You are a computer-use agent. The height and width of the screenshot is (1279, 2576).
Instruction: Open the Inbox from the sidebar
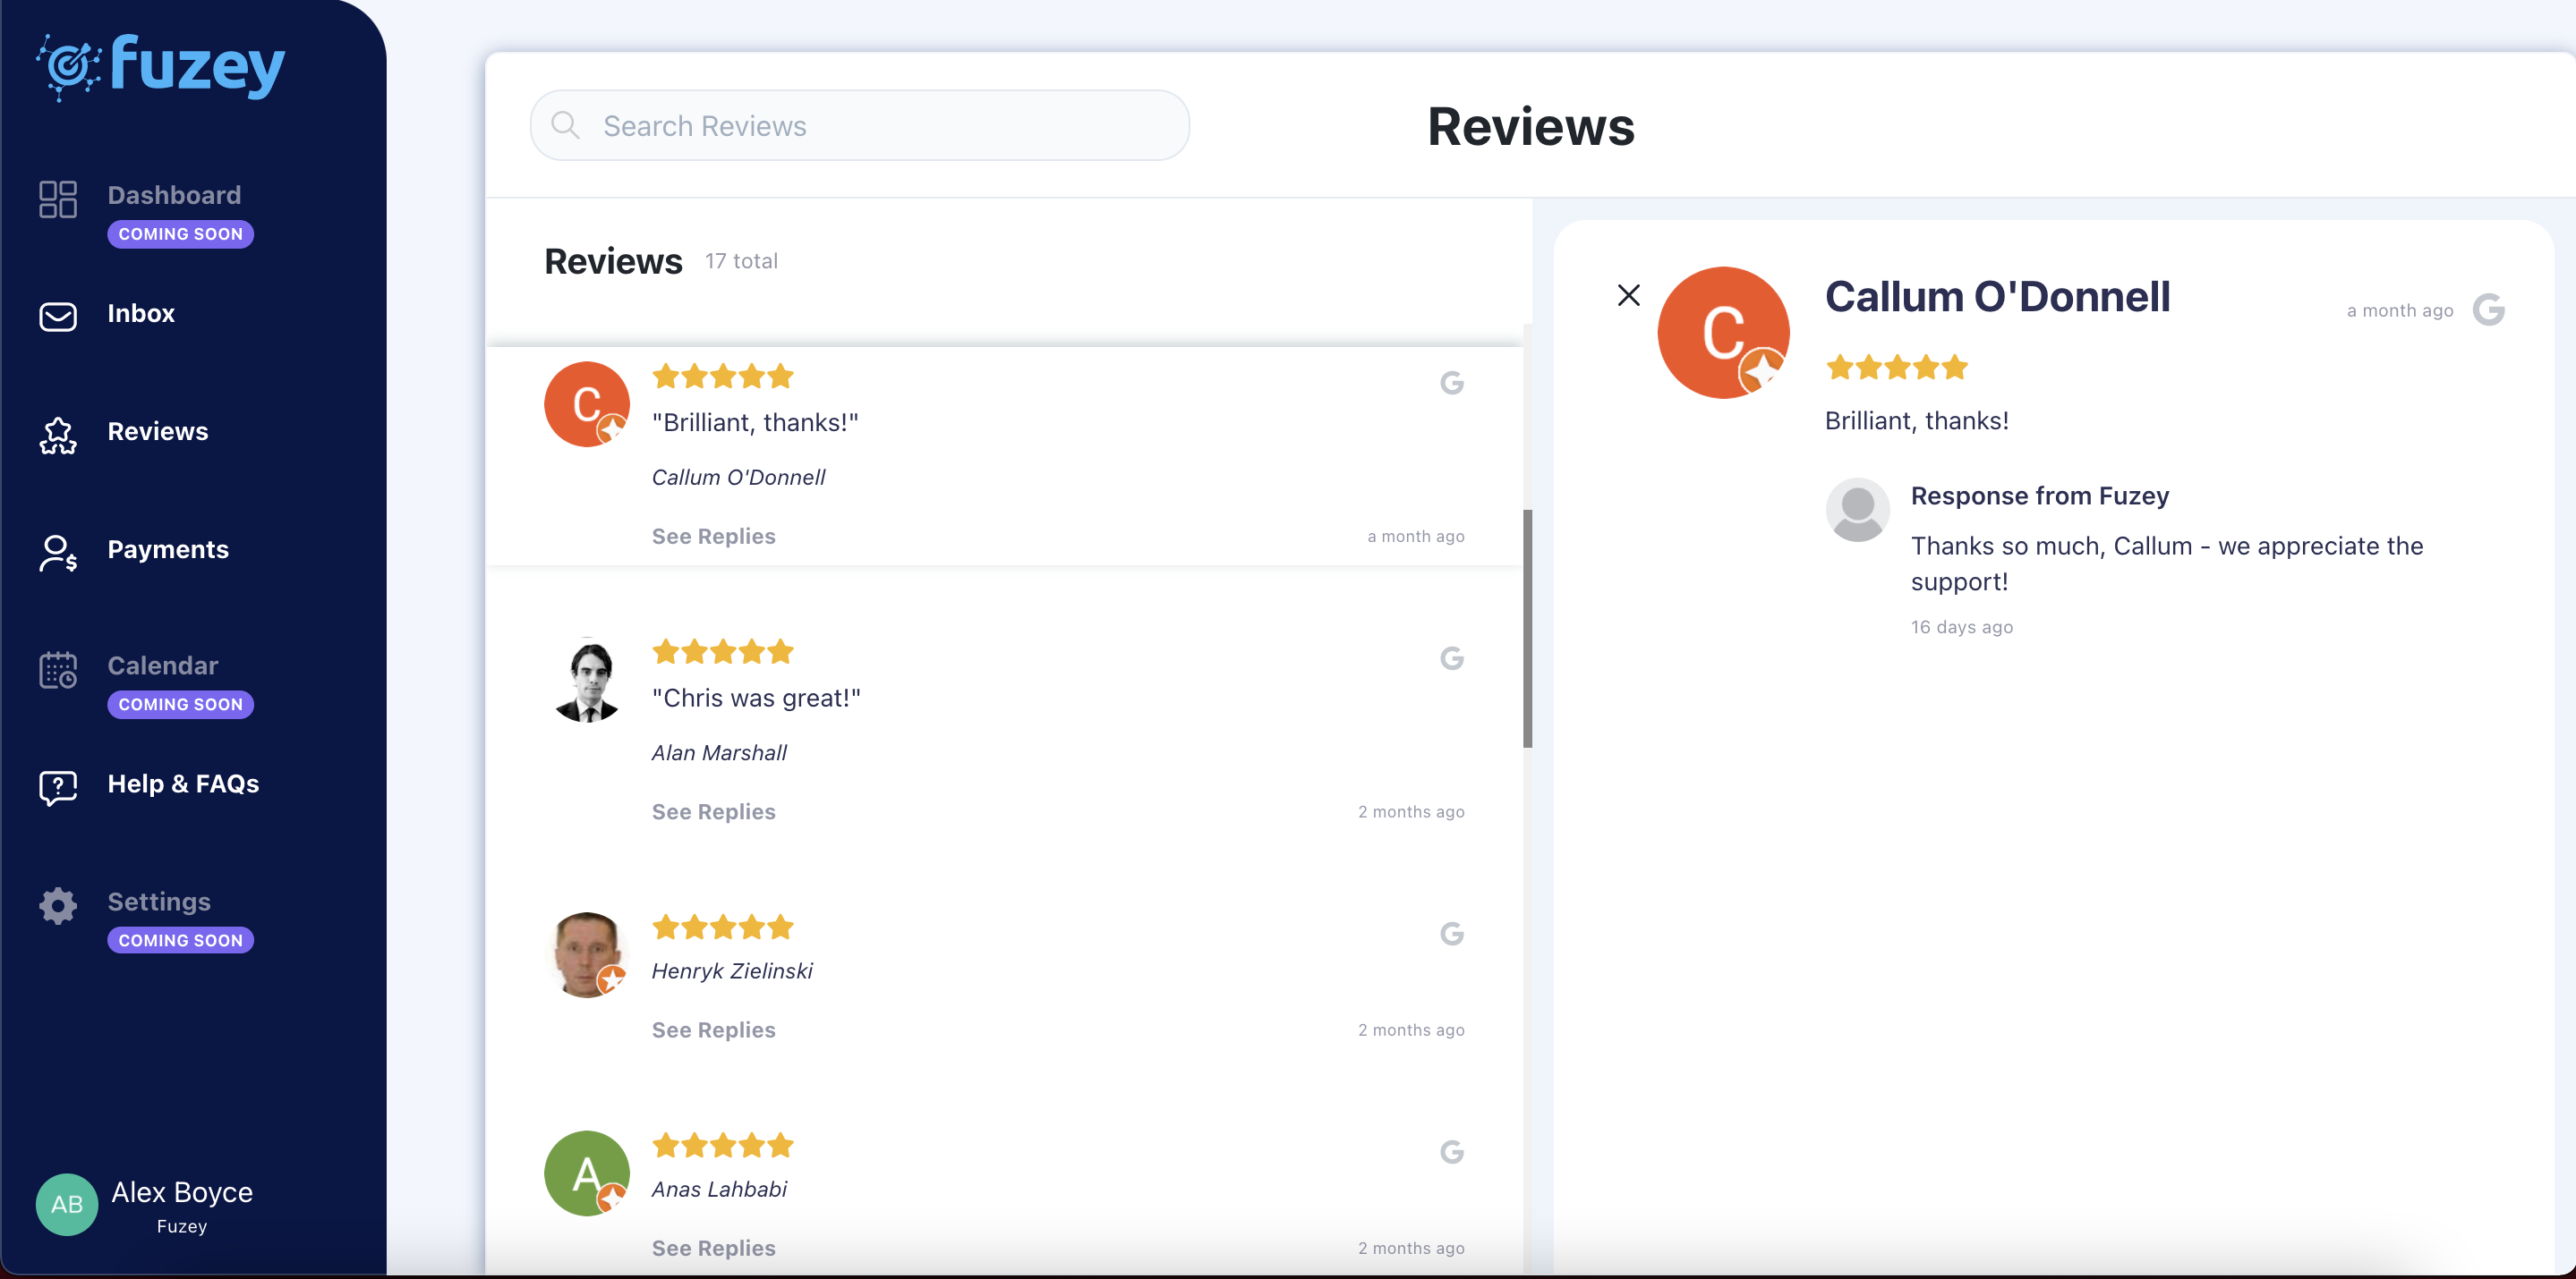tap(140, 313)
